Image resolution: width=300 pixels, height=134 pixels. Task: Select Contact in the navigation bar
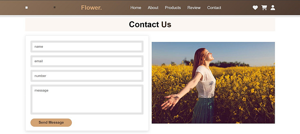coord(214,8)
